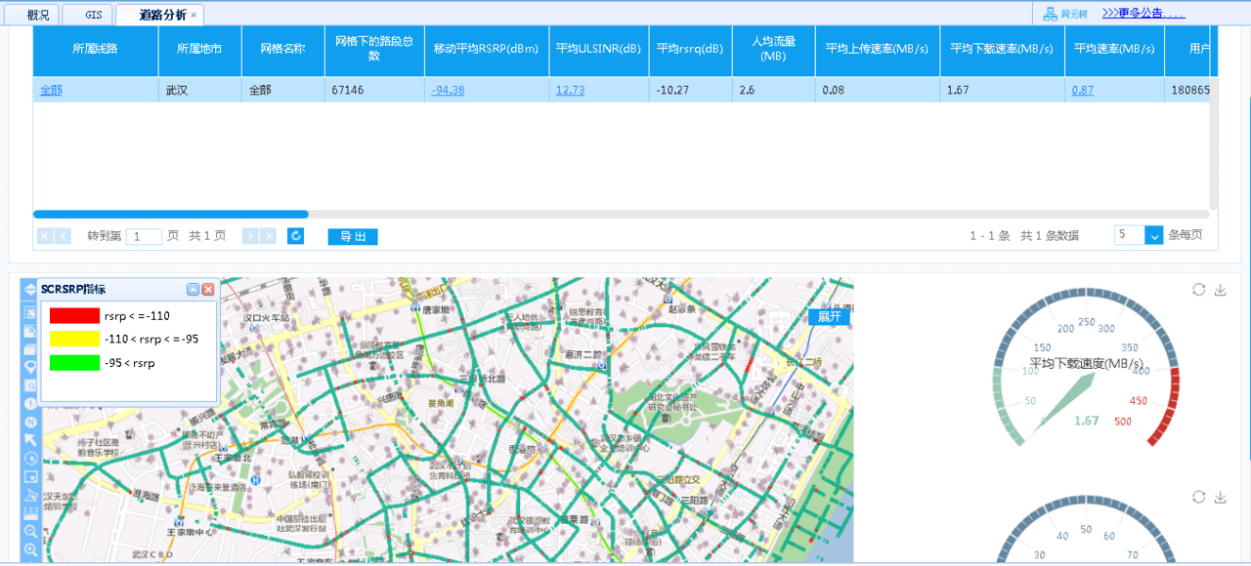
Task: Click the 180865 user count cell
Action: [x=1188, y=90]
